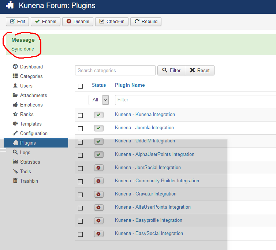Select checkbox for Easyprofile Integration row
Viewport: 276px width, 250px height.
click(x=81, y=221)
